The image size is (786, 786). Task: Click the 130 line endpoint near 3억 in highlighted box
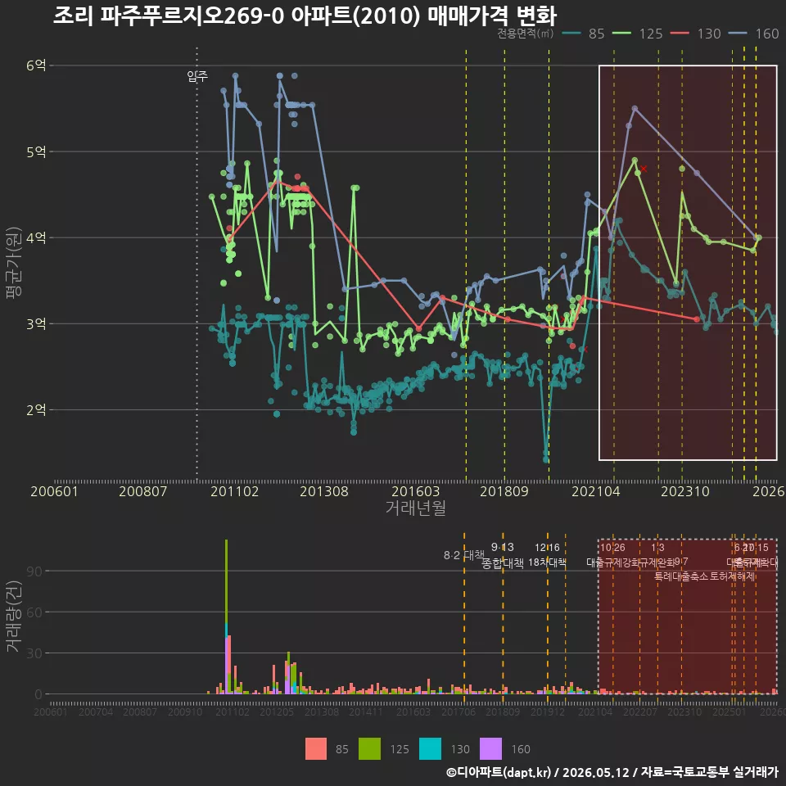click(697, 319)
